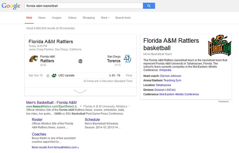This screenshot has width=239, height=153.
Task: Follow the Wikipedia link in the team description
Action: click(x=165, y=70)
